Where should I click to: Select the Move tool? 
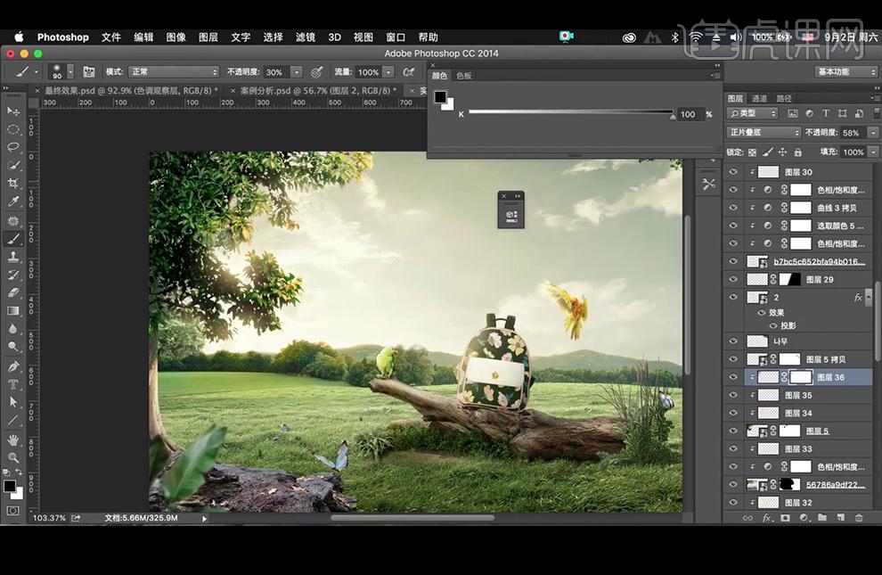(13, 111)
